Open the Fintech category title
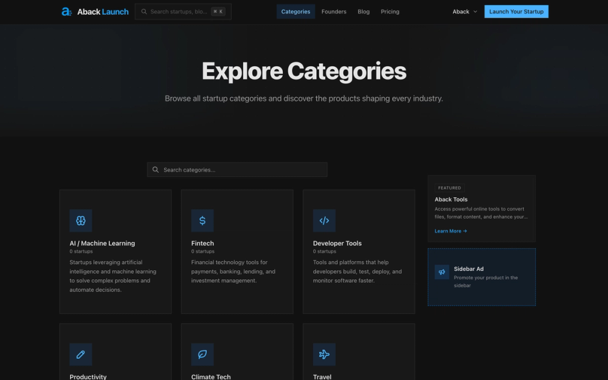 (202, 243)
